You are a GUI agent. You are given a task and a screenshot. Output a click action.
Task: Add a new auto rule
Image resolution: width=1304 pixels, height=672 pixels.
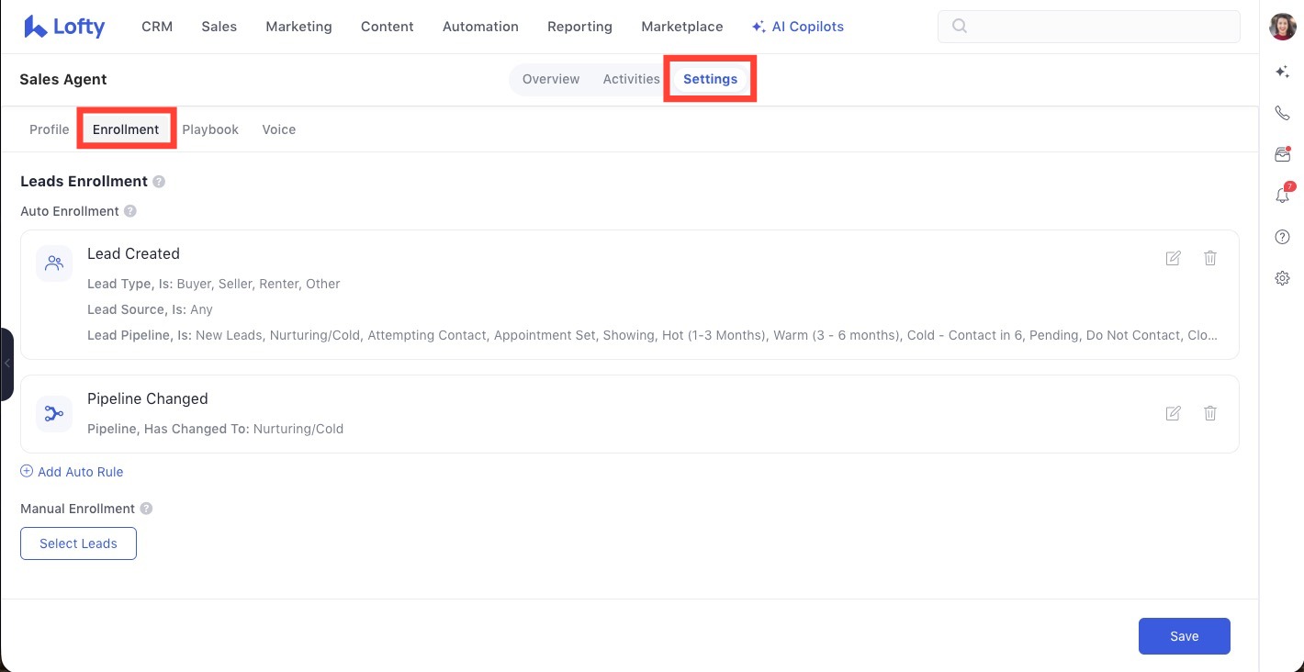[72, 471]
